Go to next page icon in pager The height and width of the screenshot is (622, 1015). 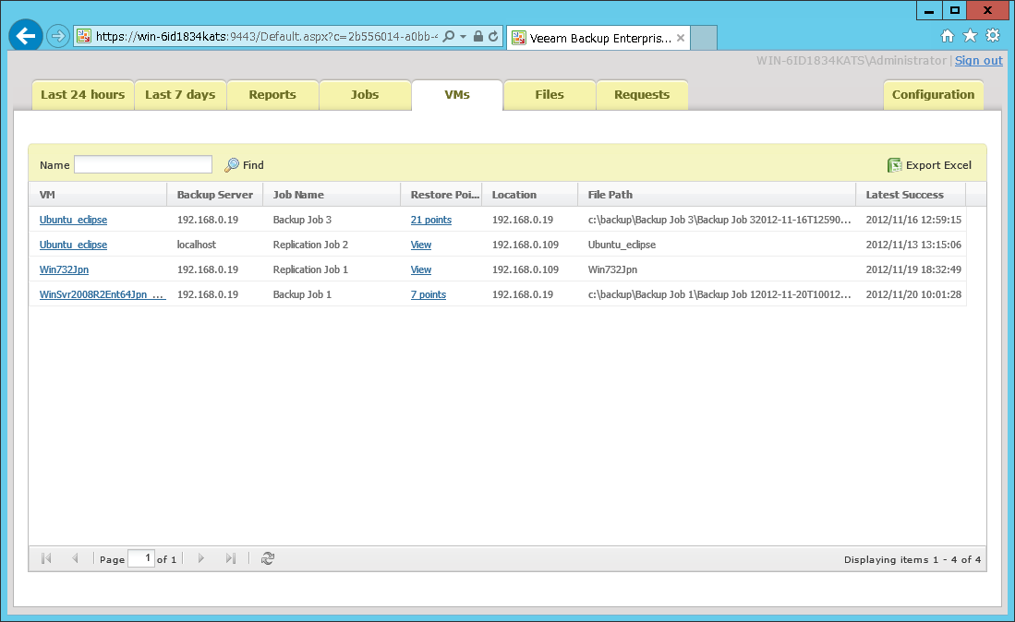[200, 558]
